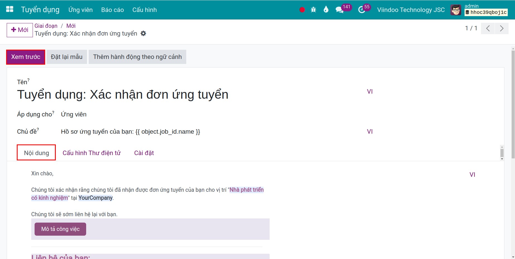
Task: Open the apps menu grid icon
Action: tap(9, 9)
